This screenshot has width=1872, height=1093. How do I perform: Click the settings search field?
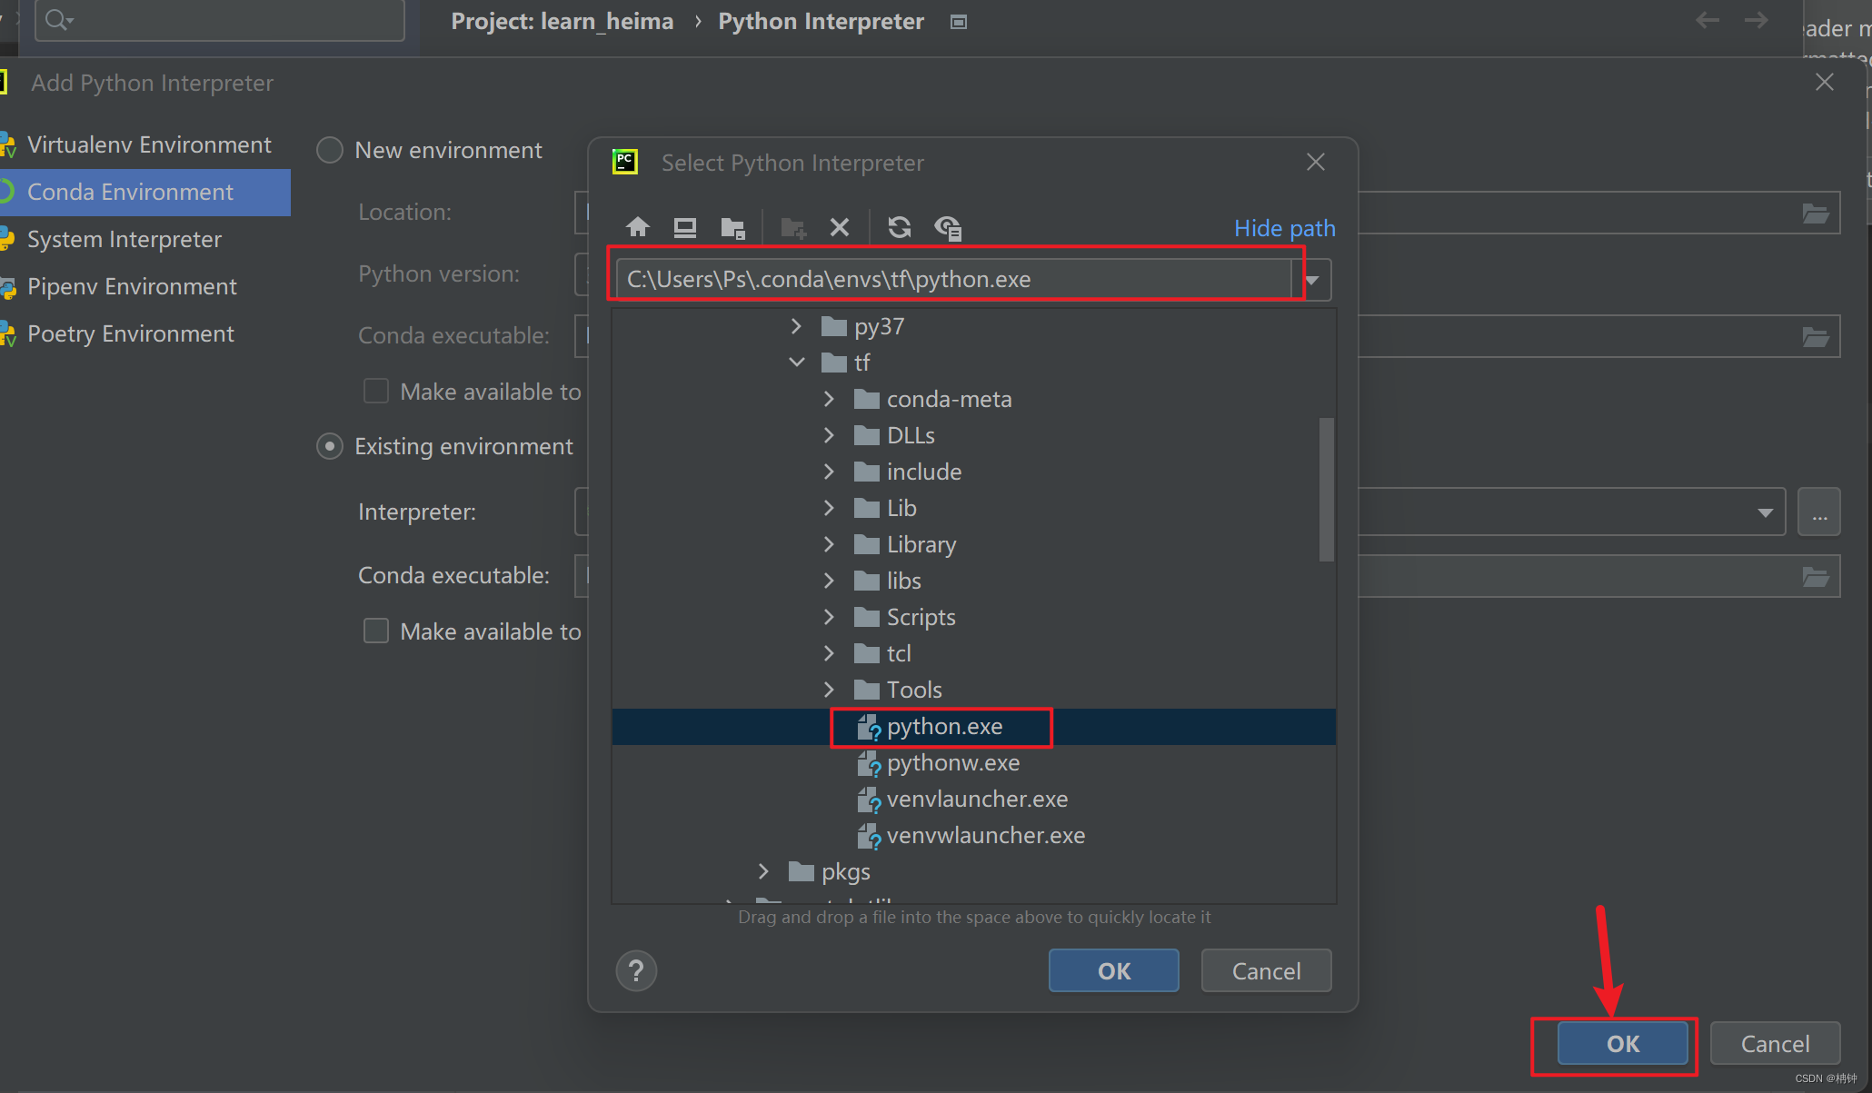click(220, 20)
